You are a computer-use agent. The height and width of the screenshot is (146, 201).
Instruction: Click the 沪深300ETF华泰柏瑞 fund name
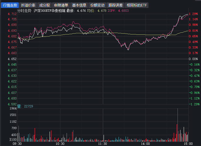pos(49,11)
